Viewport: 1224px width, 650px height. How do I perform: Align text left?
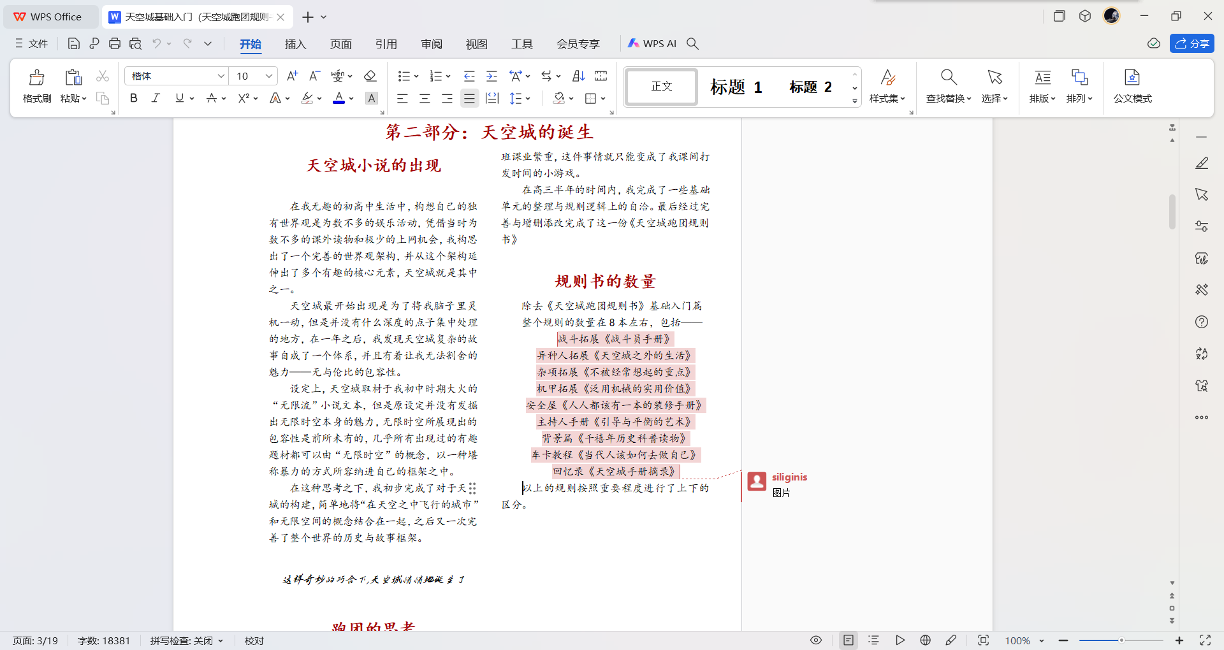[x=402, y=98]
